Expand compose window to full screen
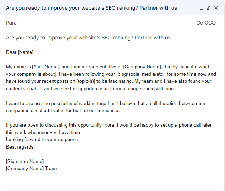This screenshot has width=225, height=191. 209,8
